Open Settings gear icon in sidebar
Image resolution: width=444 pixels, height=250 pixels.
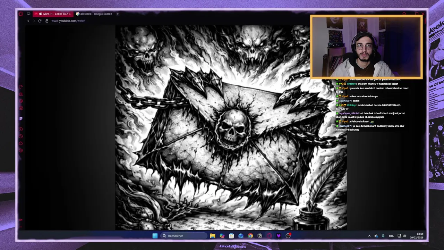pyautogui.click(x=21, y=150)
